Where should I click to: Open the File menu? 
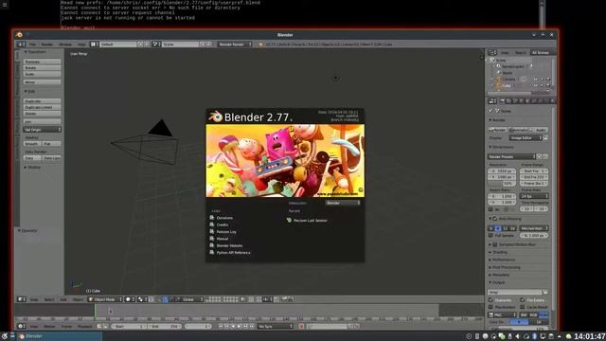(32, 45)
